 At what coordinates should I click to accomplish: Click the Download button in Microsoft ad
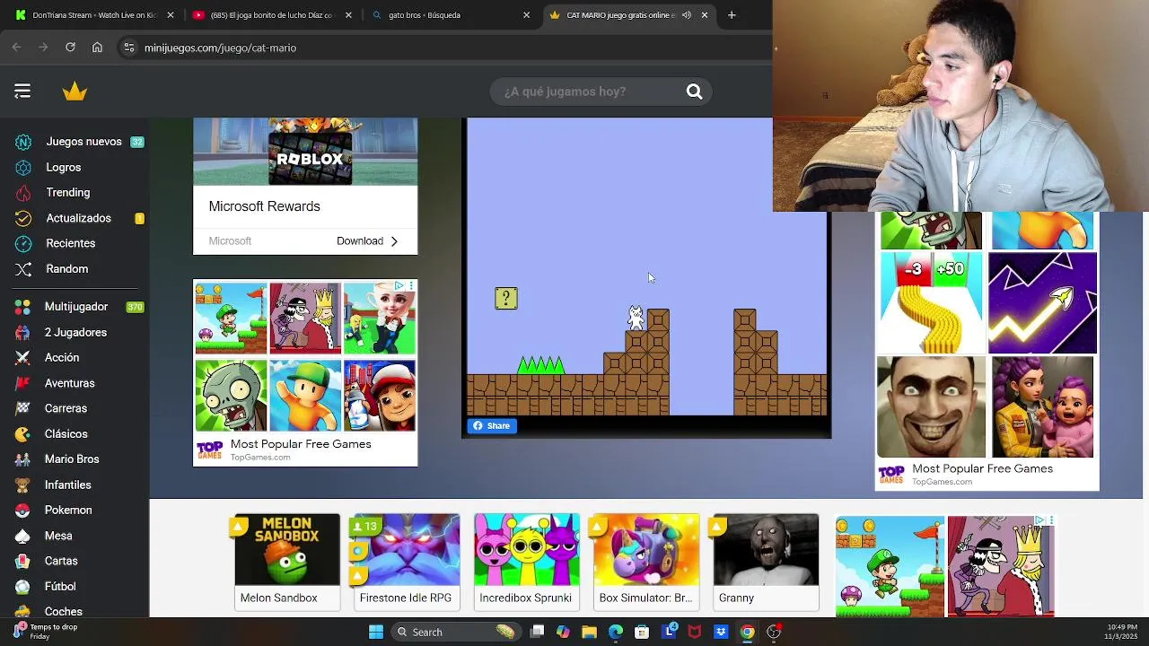tap(367, 240)
